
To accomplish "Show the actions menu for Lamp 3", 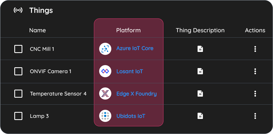I will tap(255, 116).
